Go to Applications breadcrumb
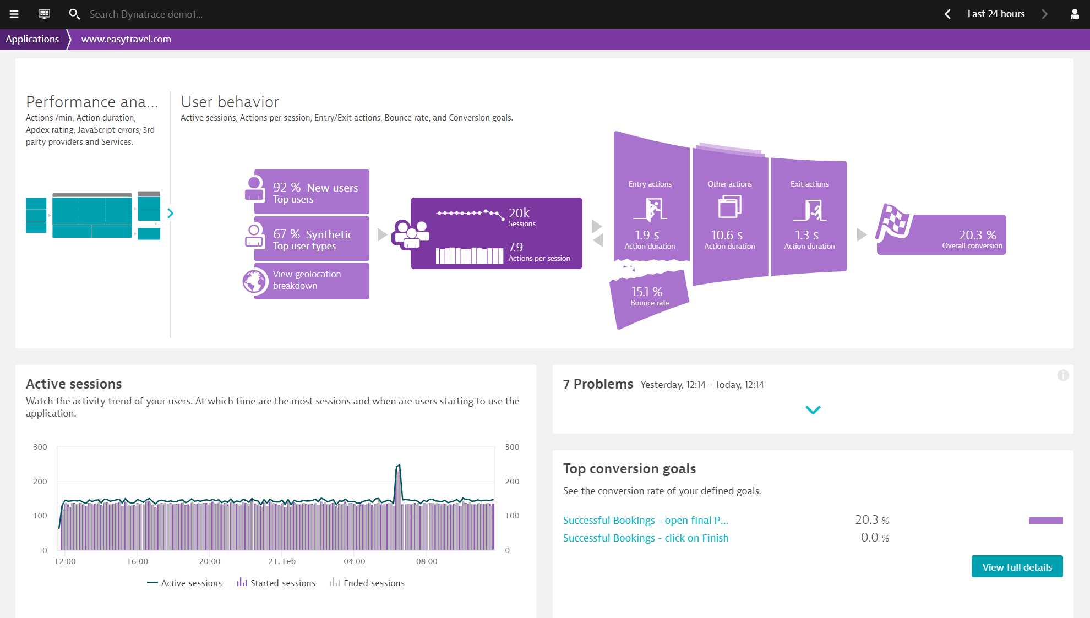The width and height of the screenshot is (1090, 618). pos(32,39)
